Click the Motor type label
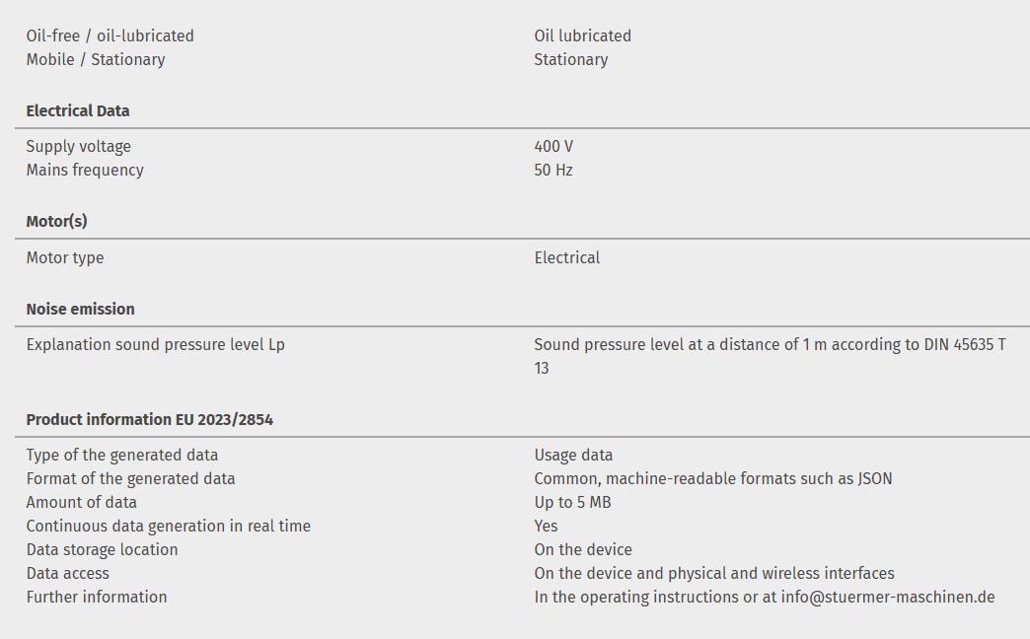Viewport: 1030px width, 639px height. [x=64, y=257]
